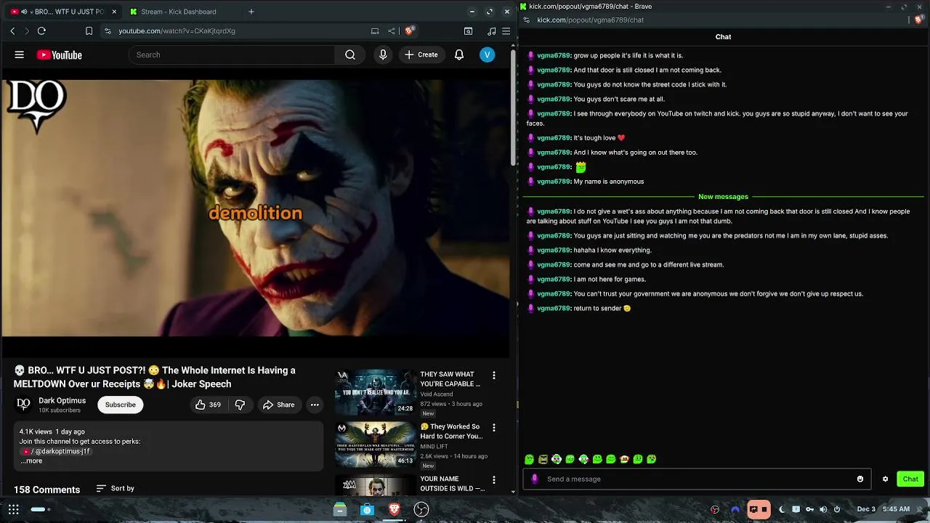The height and width of the screenshot is (523, 930).
Task: Start voice search with the microphone icon
Action: (x=383, y=54)
